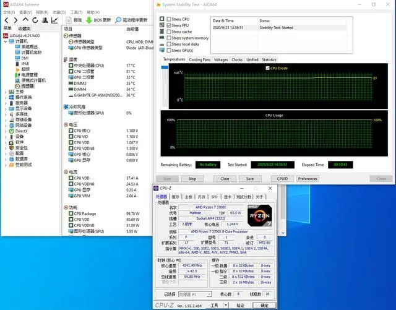
Task: Expand the 操作系统 tree node
Action: click(6, 98)
